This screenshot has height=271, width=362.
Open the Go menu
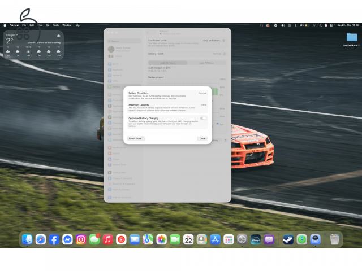coord(48,25)
